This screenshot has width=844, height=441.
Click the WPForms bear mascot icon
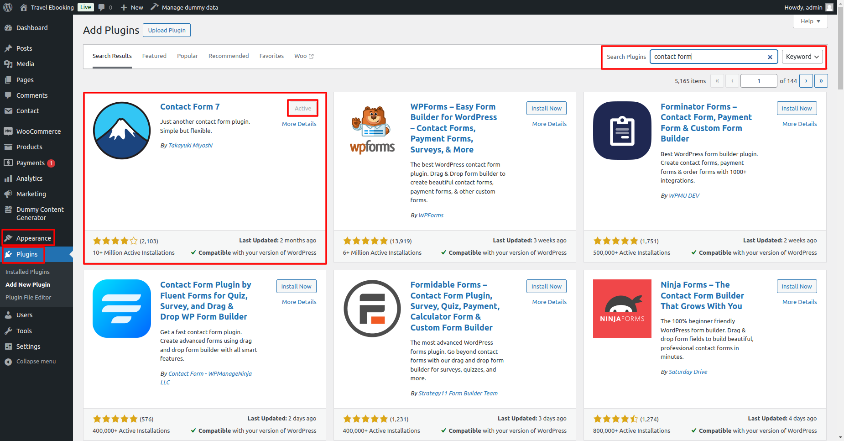click(x=372, y=131)
